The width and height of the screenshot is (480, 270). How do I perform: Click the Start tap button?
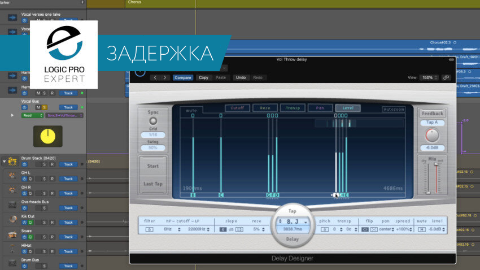coord(153,166)
